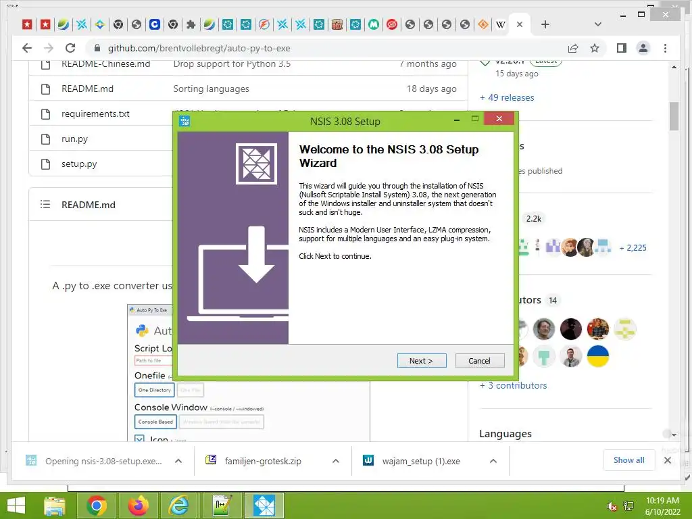
Task: Open the tab search dropdown arrow
Action: coord(598,25)
